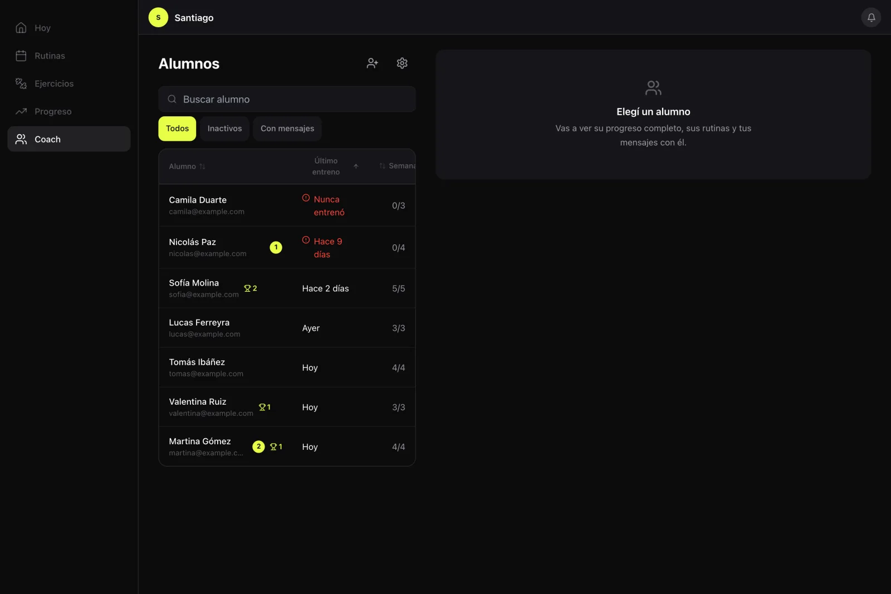
Task: Sort by Semana column header
Action: pos(398,166)
